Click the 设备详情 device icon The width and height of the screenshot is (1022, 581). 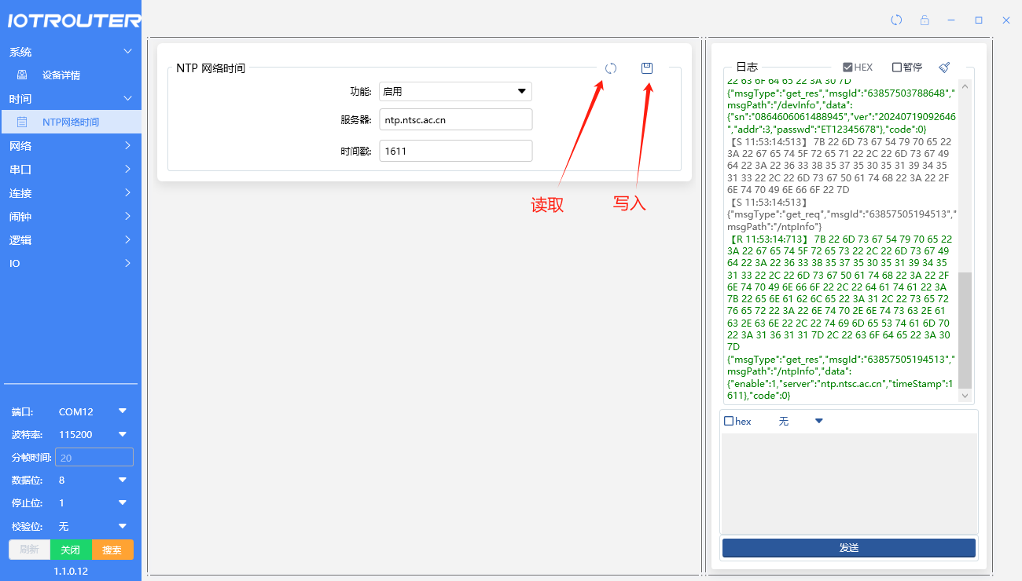click(x=22, y=75)
